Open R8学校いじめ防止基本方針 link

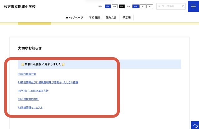33,91
